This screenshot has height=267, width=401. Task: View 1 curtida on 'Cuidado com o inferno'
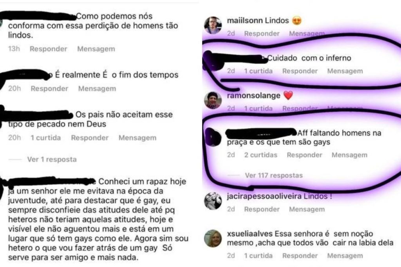click(258, 71)
